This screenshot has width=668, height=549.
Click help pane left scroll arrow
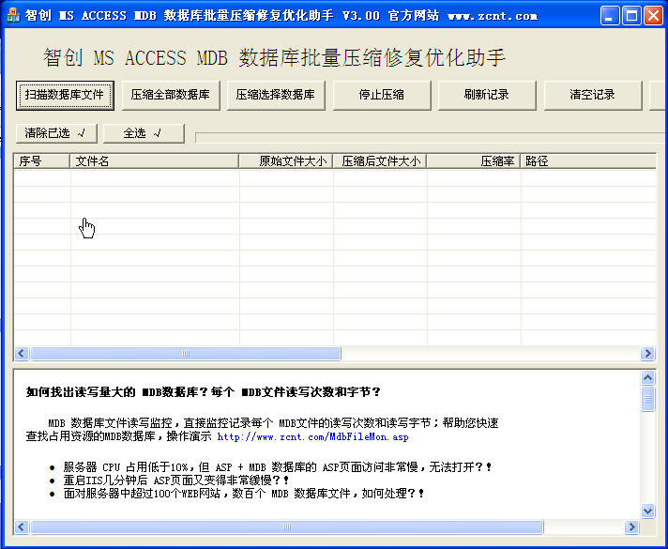click(x=22, y=527)
